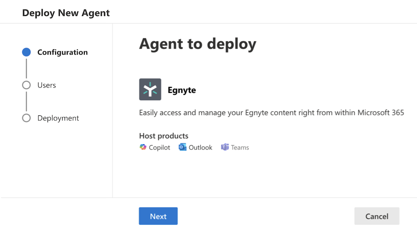The height and width of the screenshot is (232, 417).
Task: Click the Cancel button
Action: pyautogui.click(x=377, y=216)
